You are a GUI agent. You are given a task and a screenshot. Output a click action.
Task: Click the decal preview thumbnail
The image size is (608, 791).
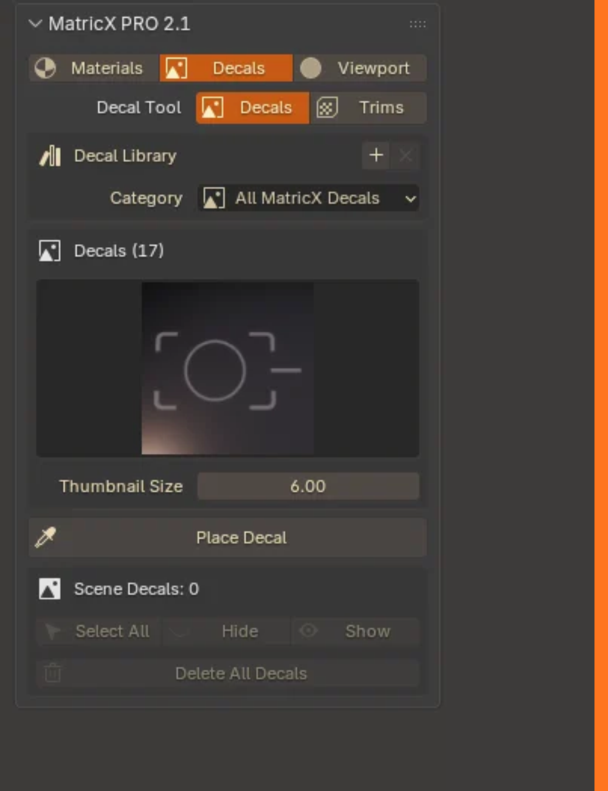pyautogui.click(x=227, y=368)
